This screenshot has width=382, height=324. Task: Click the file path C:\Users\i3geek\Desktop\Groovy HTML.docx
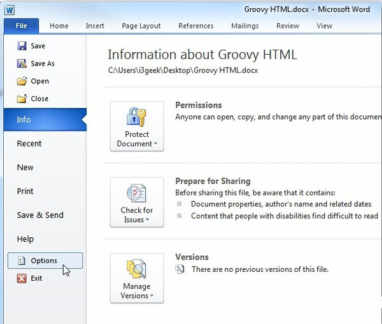click(183, 71)
